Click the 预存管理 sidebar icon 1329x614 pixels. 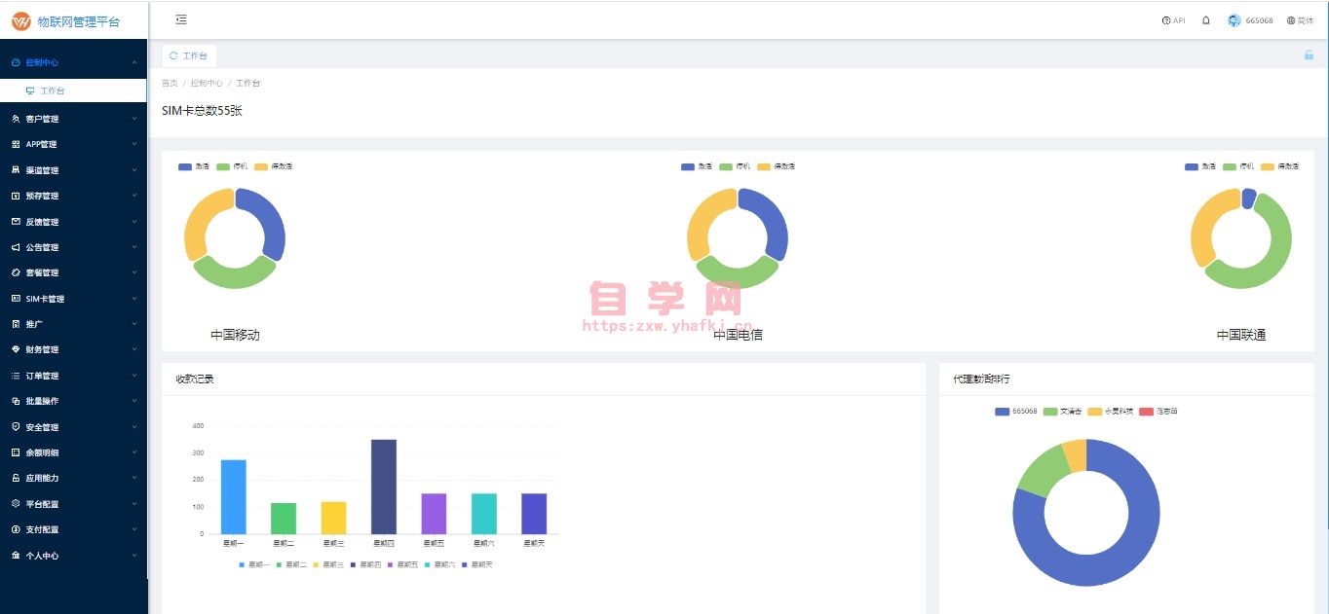click(x=16, y=196)
